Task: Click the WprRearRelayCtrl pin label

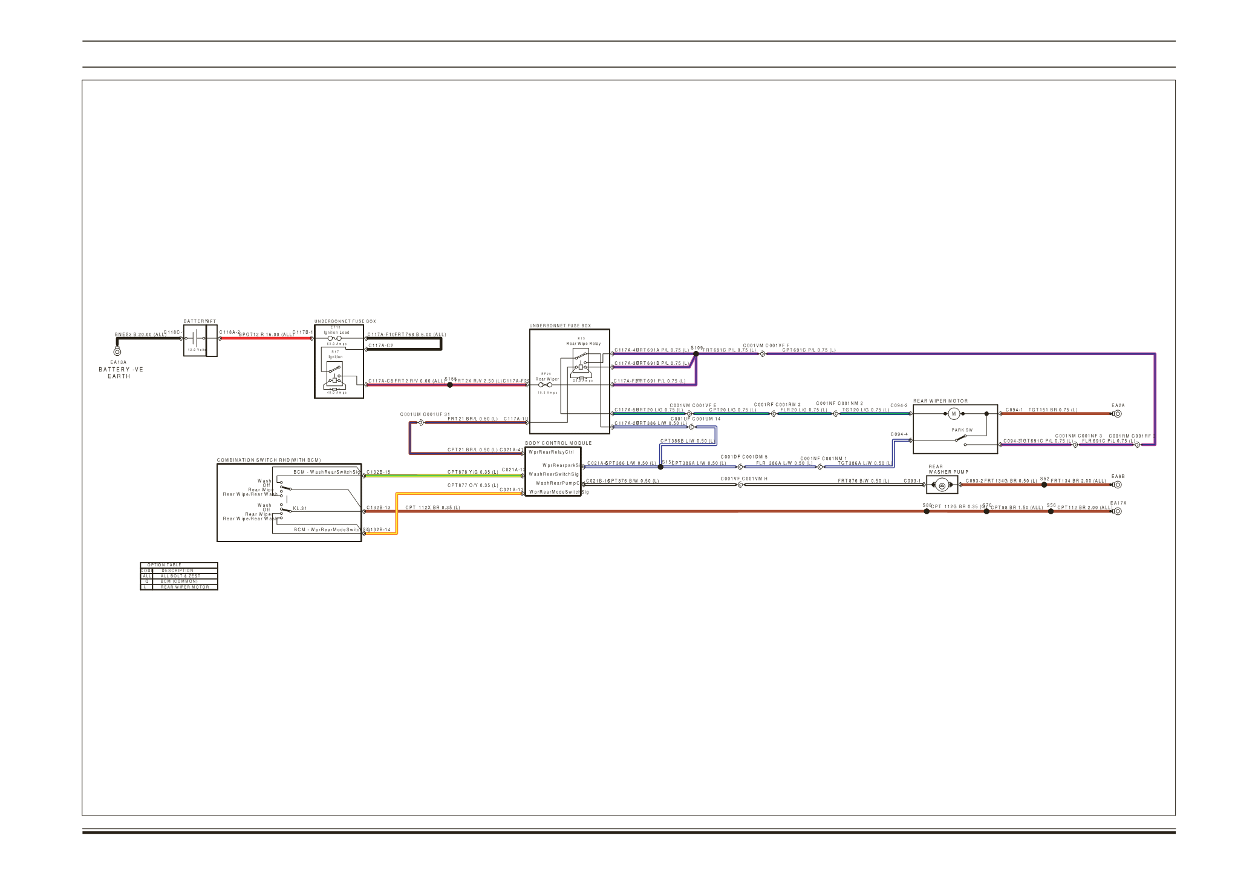Action: point(550,452)
